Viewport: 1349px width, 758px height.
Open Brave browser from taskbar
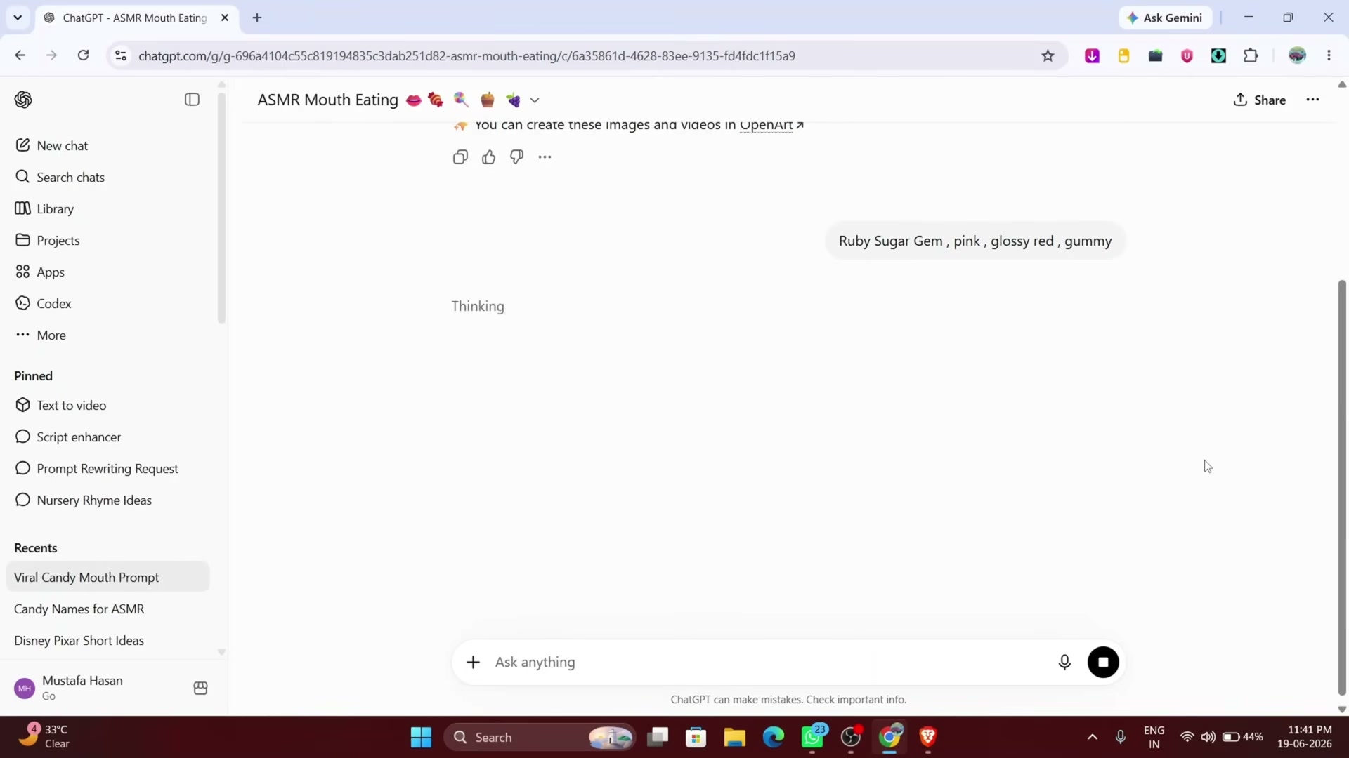pyautogui.click(x=928, y=738)
